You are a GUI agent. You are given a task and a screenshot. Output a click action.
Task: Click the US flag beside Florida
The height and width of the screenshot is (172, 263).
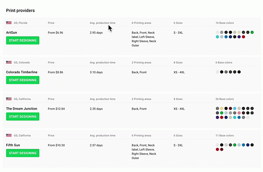[9, 22]
